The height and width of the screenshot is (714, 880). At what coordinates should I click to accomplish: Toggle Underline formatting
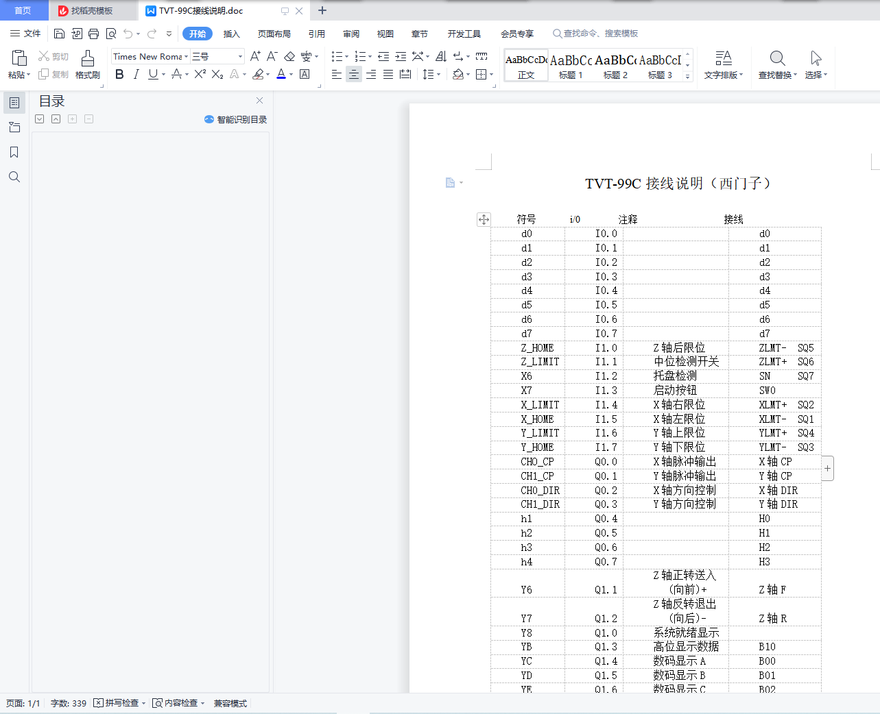click(x=153, y=74)
